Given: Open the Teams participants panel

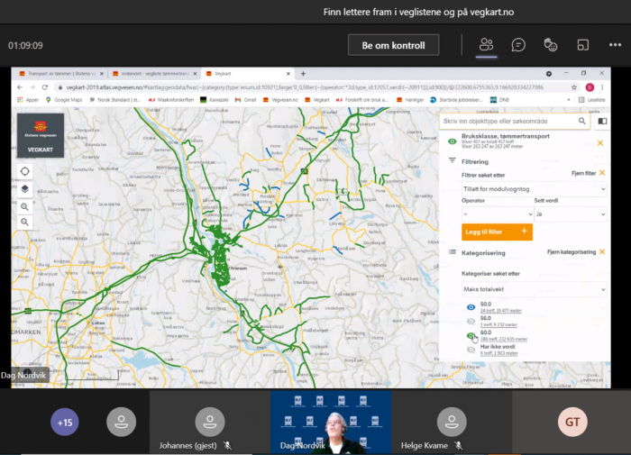Looking at the screenshot, I should point(486,45).
